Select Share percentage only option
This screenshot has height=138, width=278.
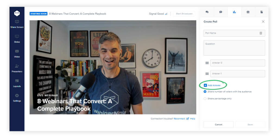tap(205, 98)
